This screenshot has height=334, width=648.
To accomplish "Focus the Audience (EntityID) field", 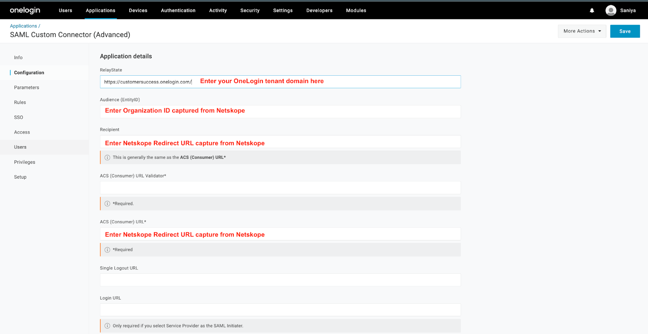I will pos(280,112).
